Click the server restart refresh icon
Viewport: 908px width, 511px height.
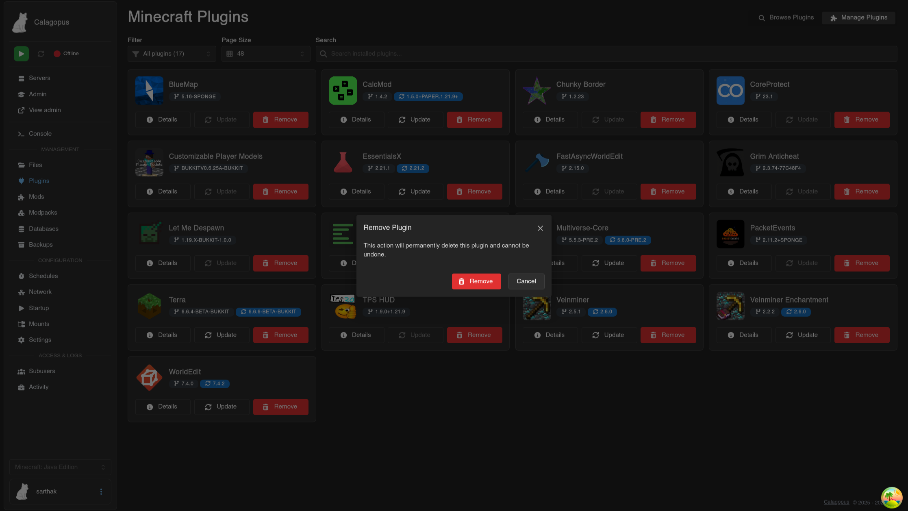click(x=41, y=54)
